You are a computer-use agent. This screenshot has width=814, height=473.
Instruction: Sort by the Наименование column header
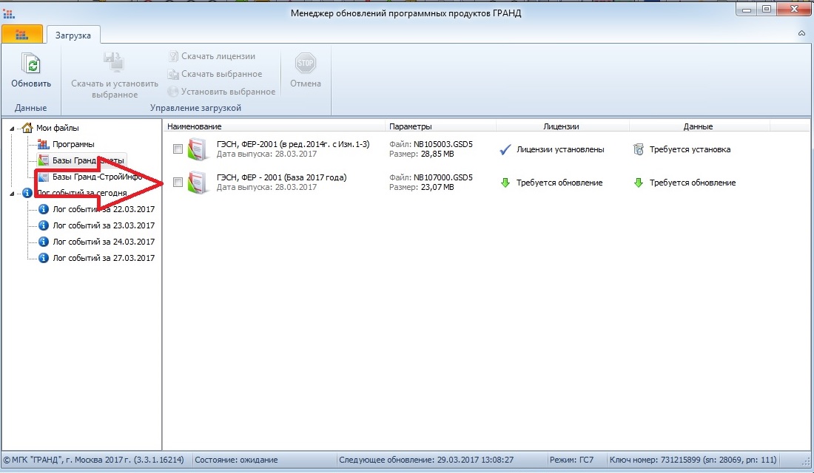click(275, 126)
